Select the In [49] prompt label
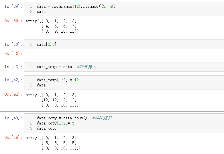The image size is (224, 154). pos(13,118)
